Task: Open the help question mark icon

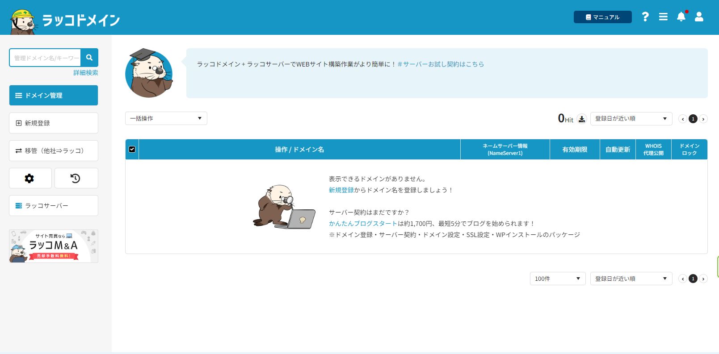Action: tap(645, 17)
